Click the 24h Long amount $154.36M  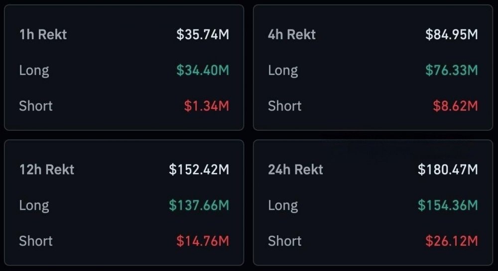pyautogui.click(x=448, y=205)
